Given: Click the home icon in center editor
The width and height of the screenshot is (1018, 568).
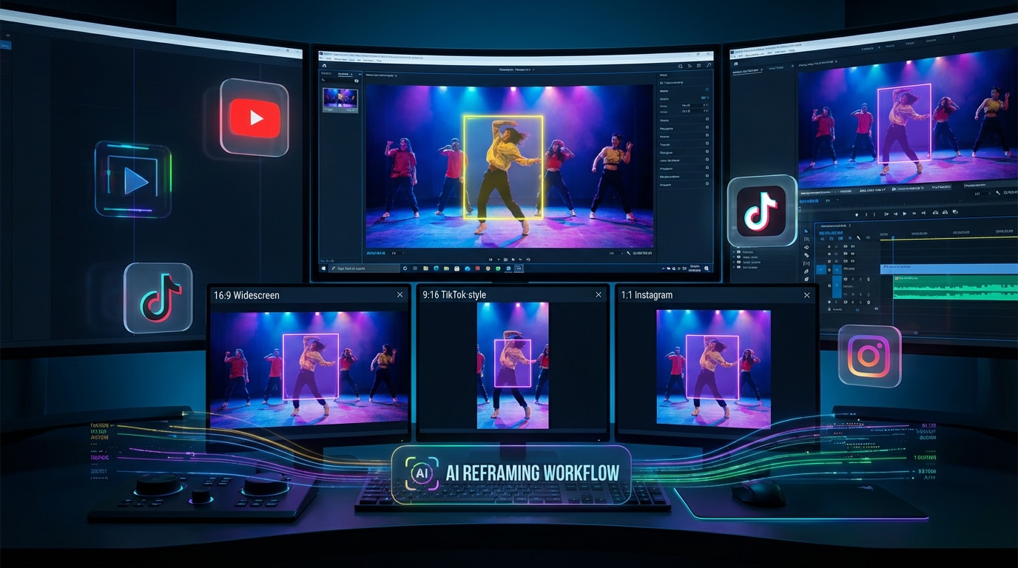Looking at the screenshot, I should pyautogui.click(x=325, y=65).
